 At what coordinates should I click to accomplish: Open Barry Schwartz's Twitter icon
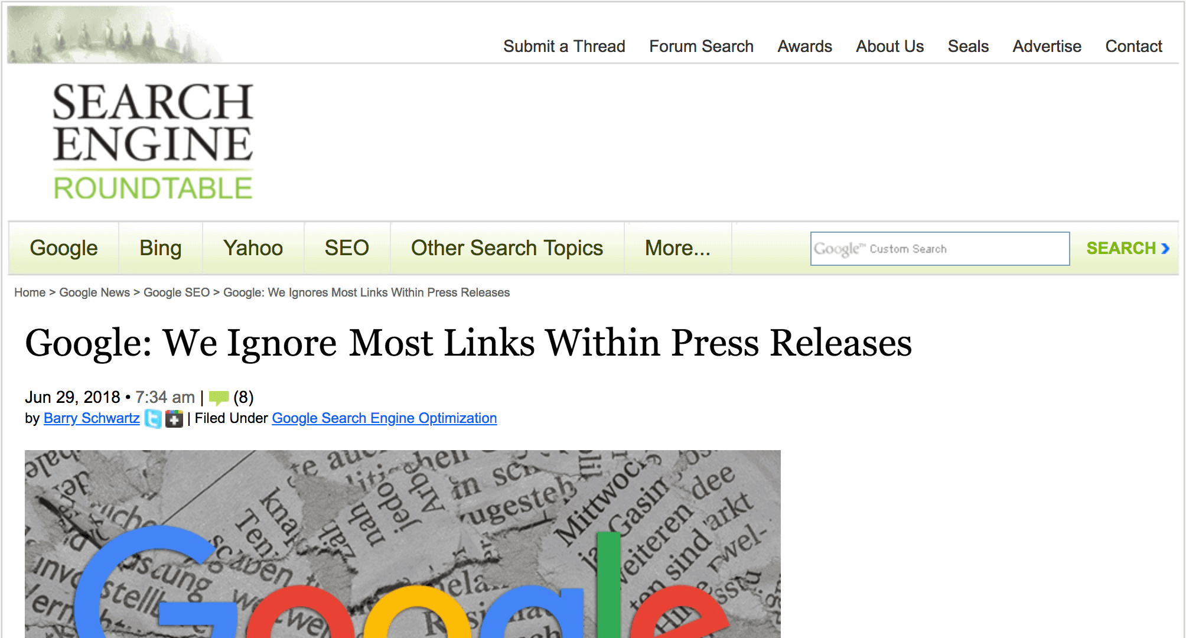click(x=153, y=419)
